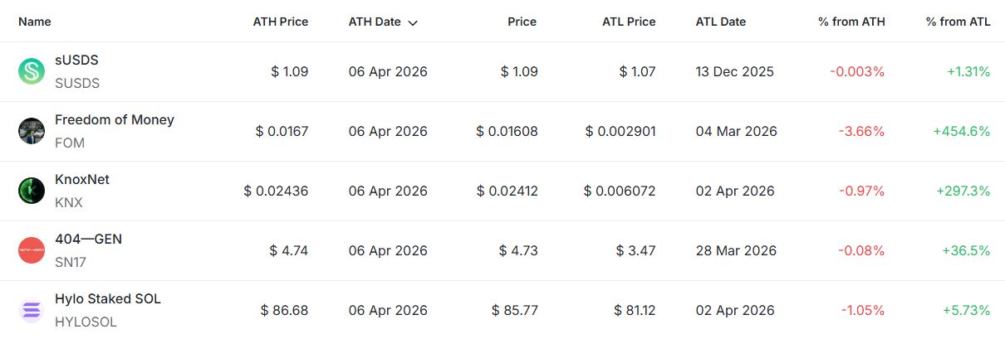Click the HYLOSOL ticker symbol
This screenshot has height=339, width=1005.
pos(86,322)
